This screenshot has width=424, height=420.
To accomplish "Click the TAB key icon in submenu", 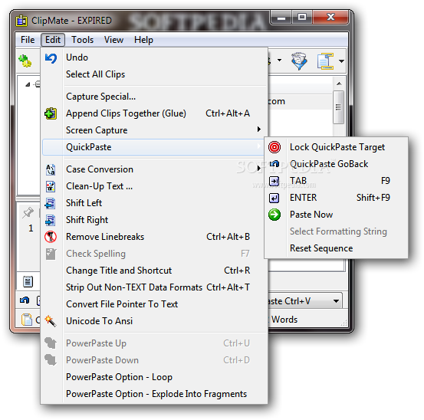I will tap(274, 181).
